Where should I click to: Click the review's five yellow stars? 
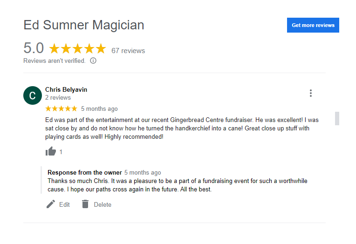click(x=62, y=108)
